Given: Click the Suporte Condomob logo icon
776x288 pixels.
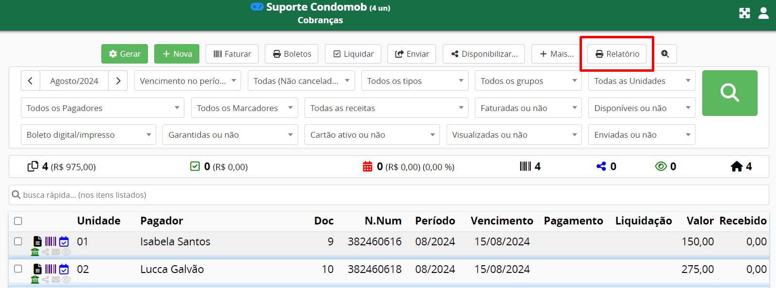Looking at the screenshot, I should (x=257, y=7).
